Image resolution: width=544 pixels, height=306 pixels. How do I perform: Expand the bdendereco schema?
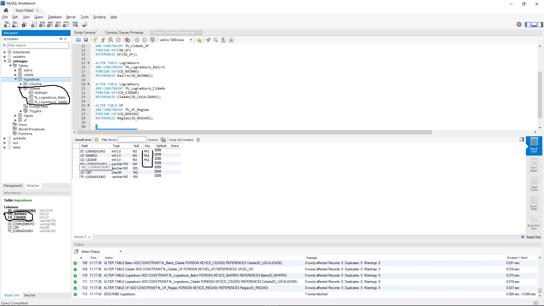click(5, 52)
